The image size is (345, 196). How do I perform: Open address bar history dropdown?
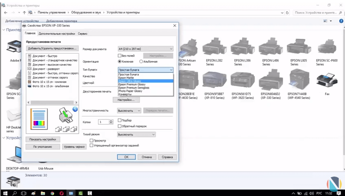pyautogui.click(x=282, y=13)
